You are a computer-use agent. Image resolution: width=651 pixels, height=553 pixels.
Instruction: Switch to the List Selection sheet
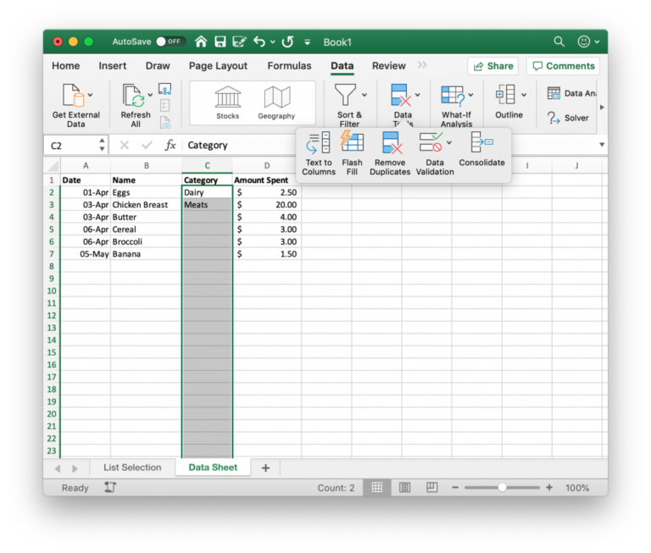click(x=132, y=467)
